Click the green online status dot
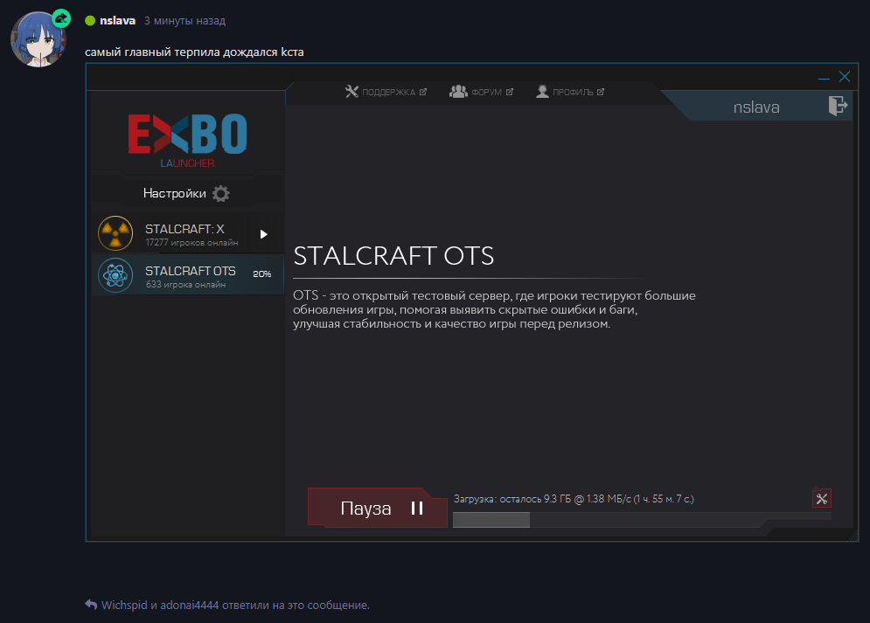The image size is (870, 623). click(x=90, y=20)
